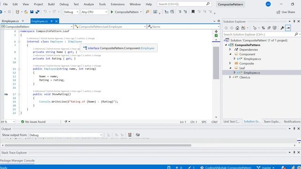Click the Pending Changes Filter clock icon
Viewport: 301px width, 169px height.
tap(255, 28)
